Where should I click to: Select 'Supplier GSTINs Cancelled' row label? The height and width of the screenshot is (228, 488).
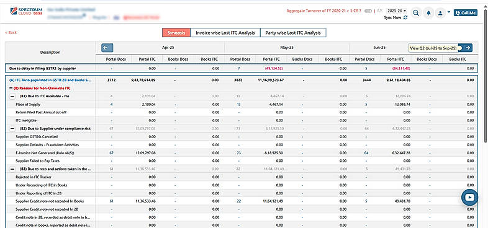[37, 137]
